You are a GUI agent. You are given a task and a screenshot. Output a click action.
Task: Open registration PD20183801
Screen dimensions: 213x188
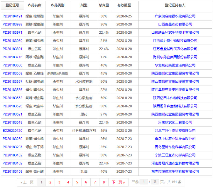[x=12, y=49]
